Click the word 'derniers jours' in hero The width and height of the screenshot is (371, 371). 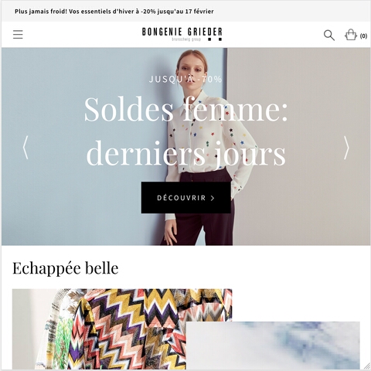185,153
